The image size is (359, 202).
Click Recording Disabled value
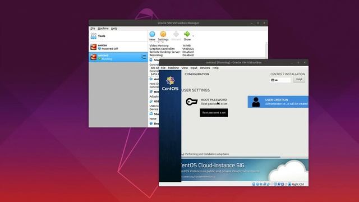tap(188, 55)
